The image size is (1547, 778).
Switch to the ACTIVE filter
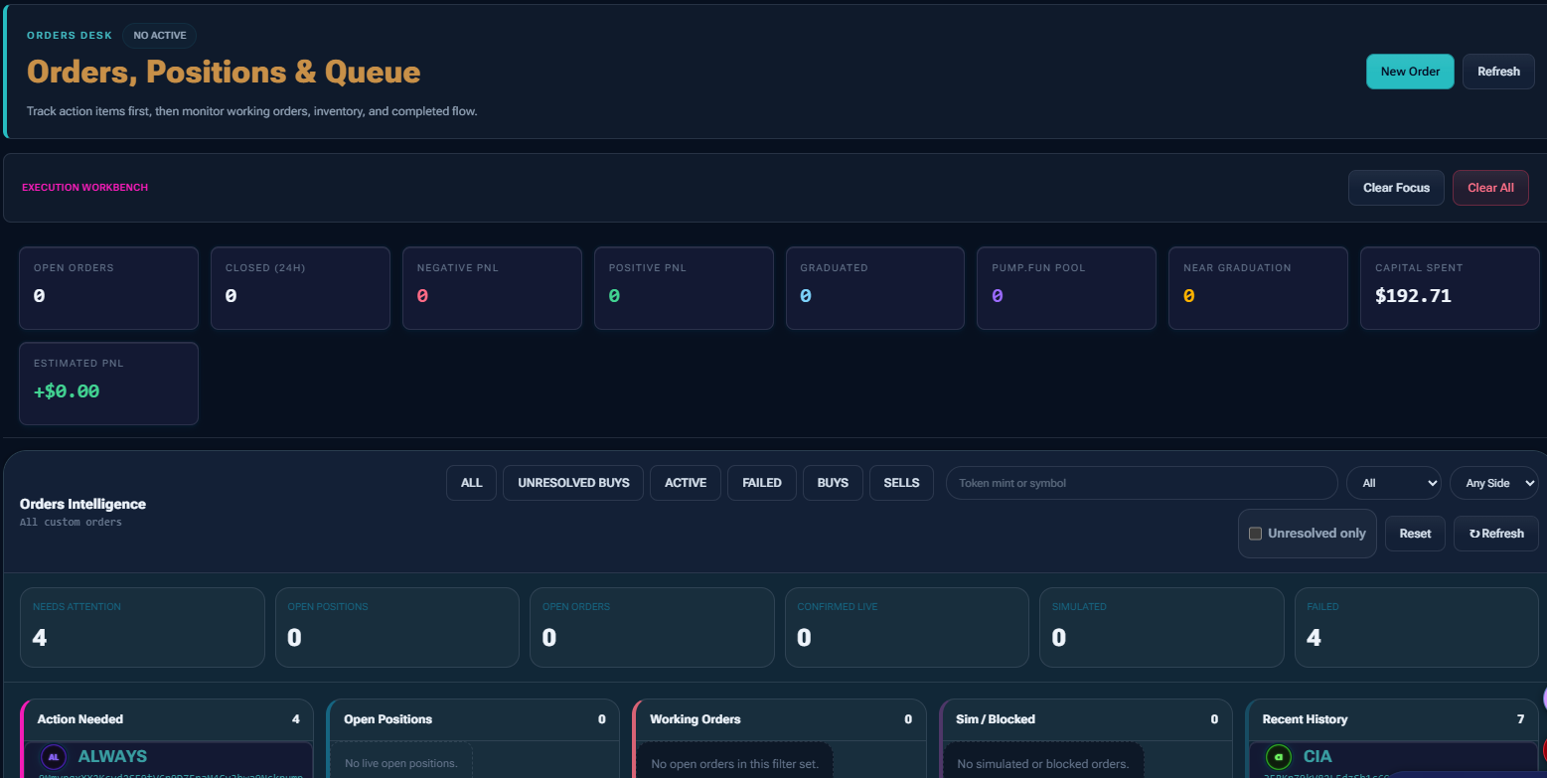[686, 483]
